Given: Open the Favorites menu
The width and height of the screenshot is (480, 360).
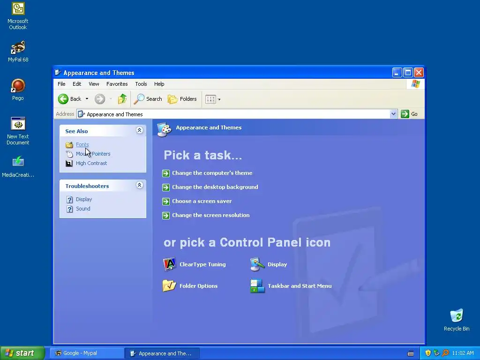Looking at the screenshot, I should [117, 84].
